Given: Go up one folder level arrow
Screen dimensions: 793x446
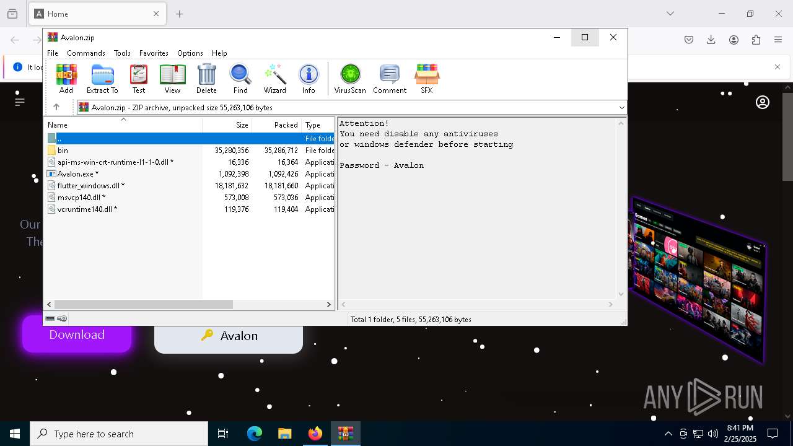Looking at the screenshot, I should 56,107.
